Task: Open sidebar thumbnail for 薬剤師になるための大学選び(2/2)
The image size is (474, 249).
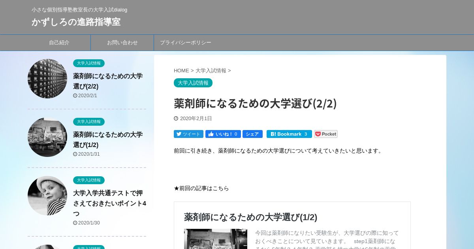Action: [x=47, y=79]
